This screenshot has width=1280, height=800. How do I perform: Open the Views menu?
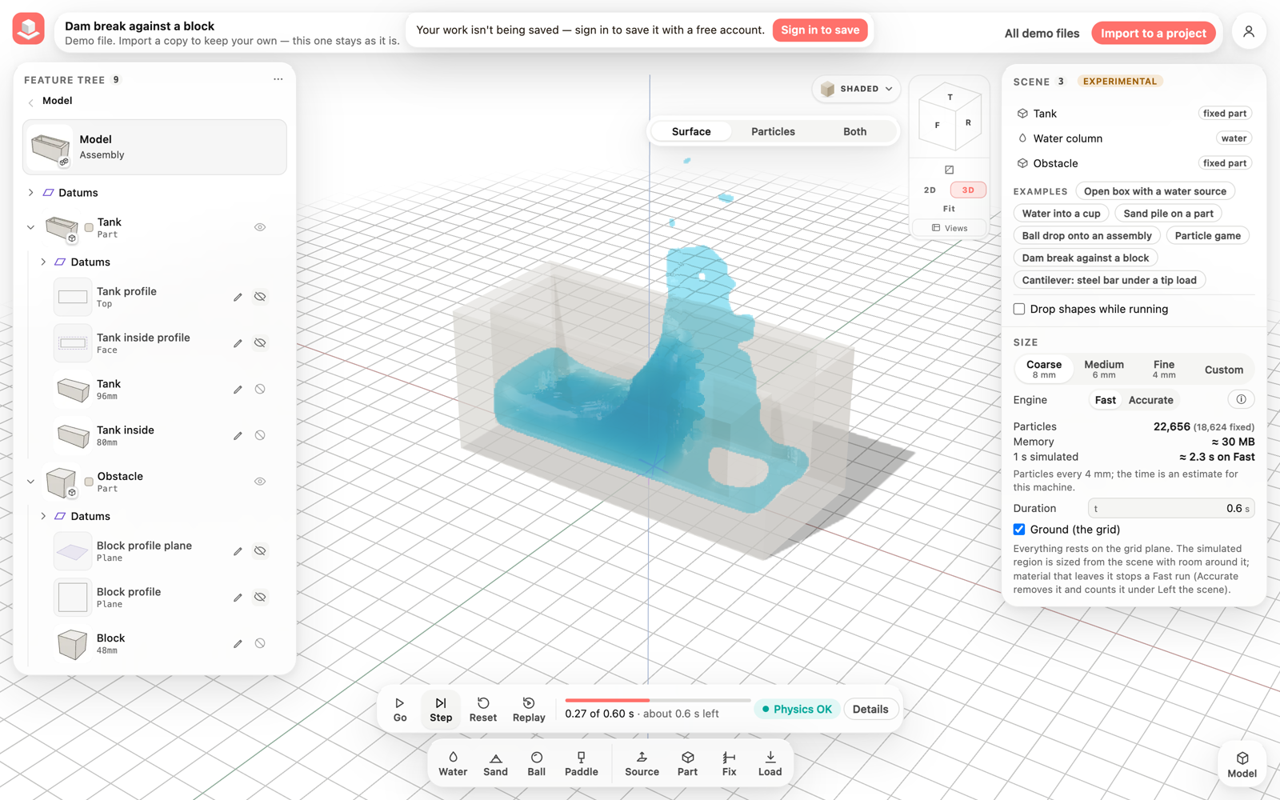pos(950,228)
